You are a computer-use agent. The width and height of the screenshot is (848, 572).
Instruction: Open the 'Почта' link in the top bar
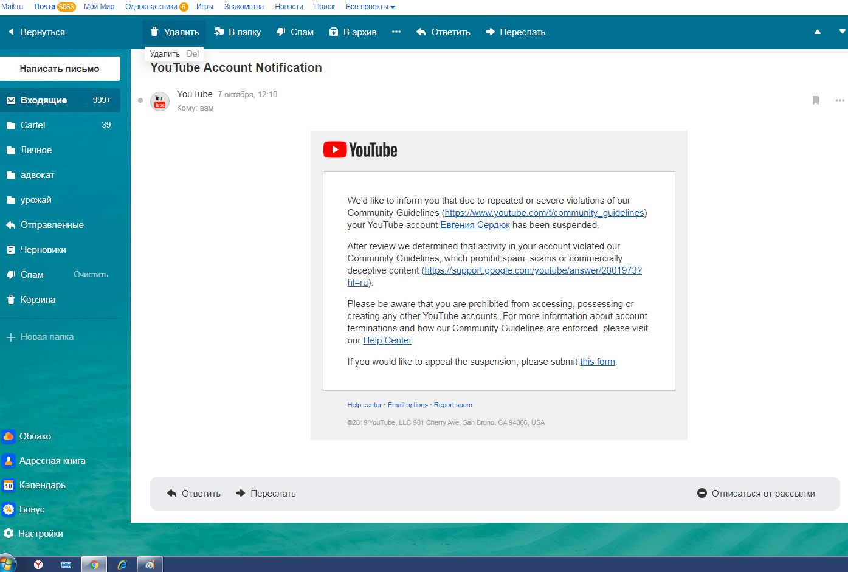click(x=44, y=7)
